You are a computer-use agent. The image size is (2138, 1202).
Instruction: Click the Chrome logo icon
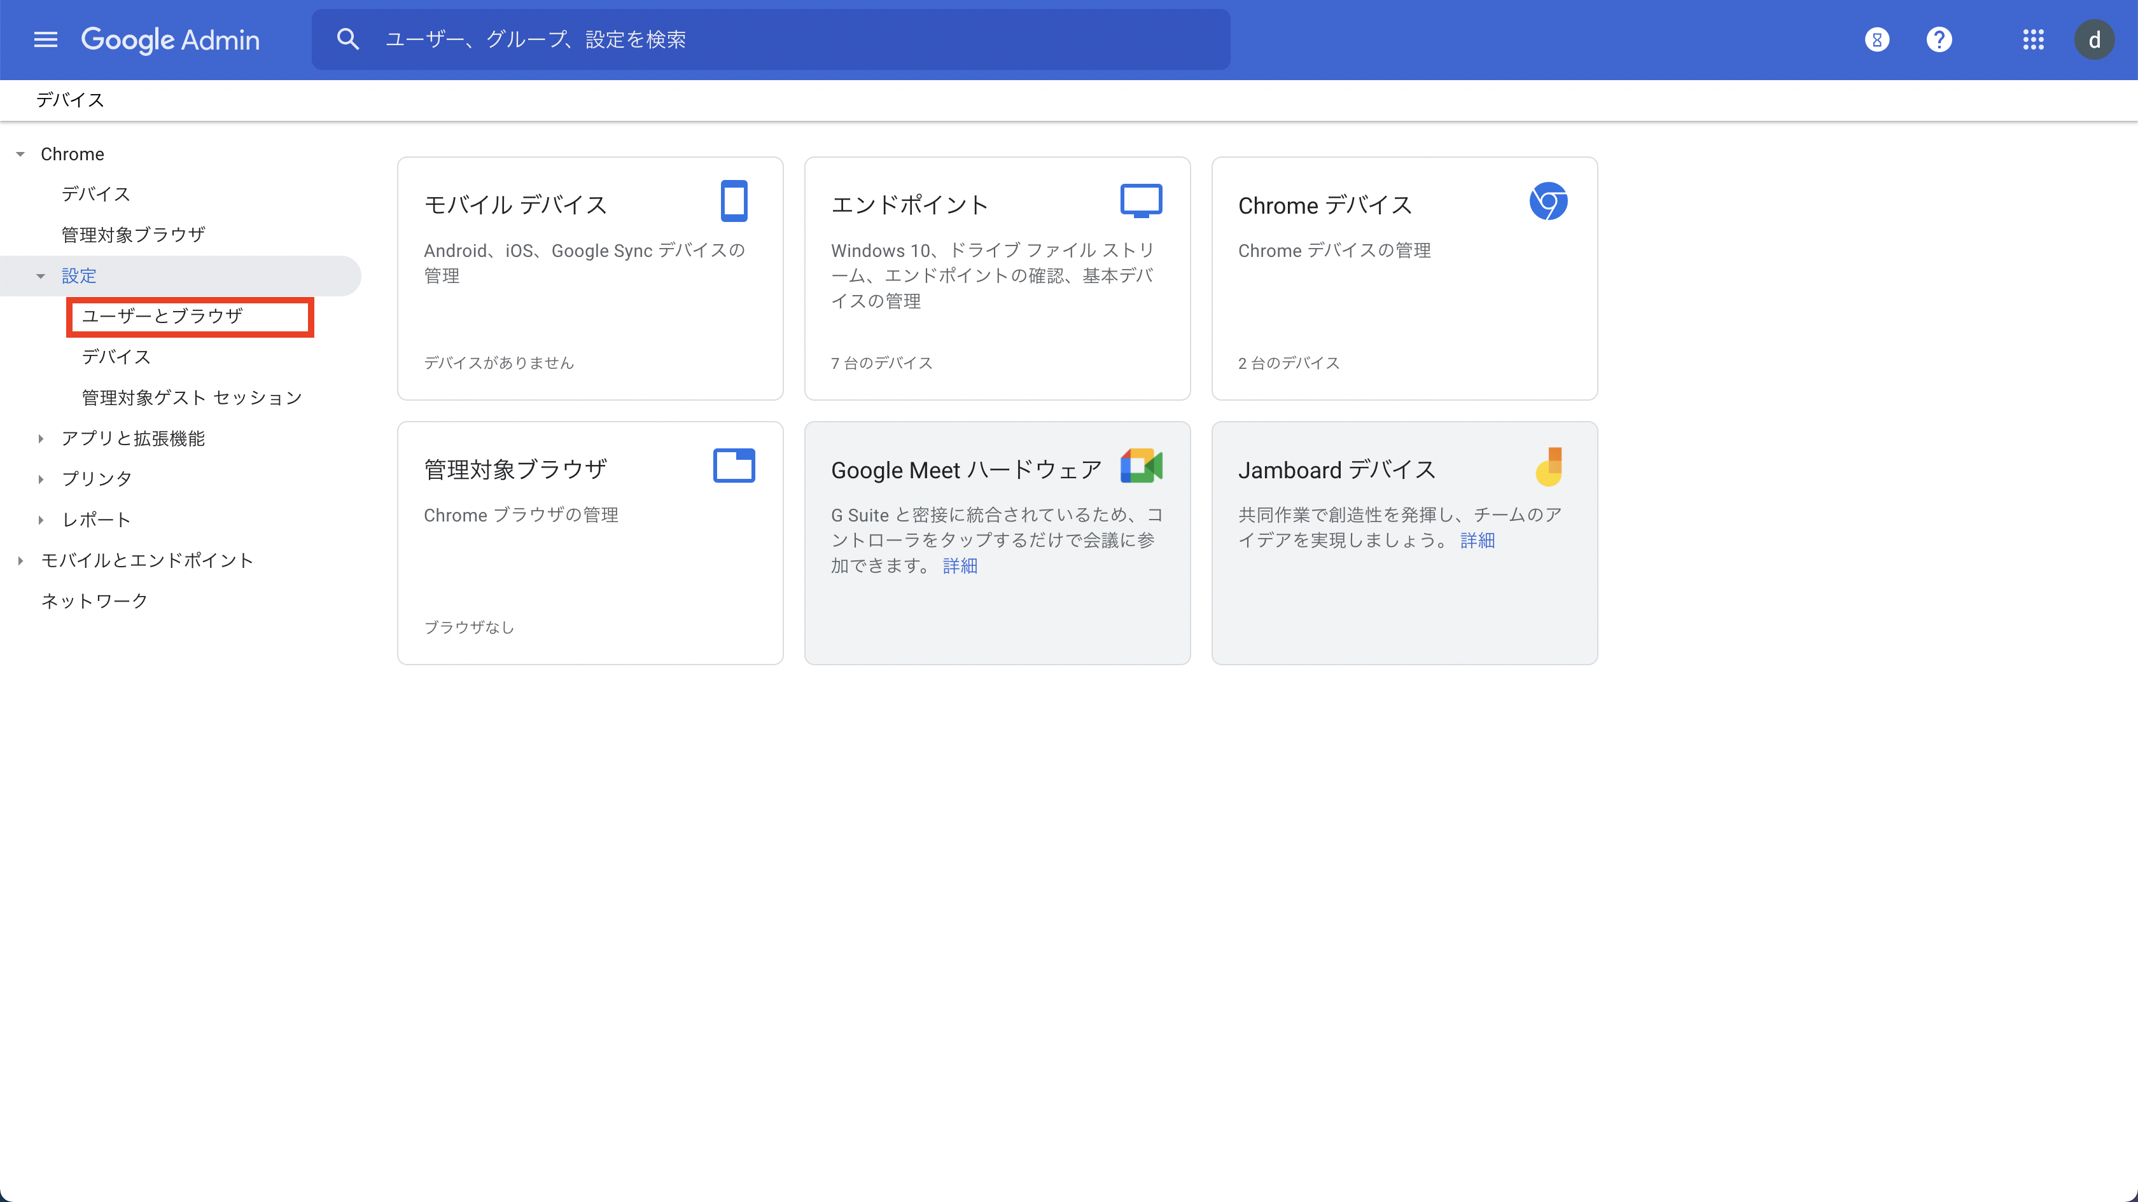[x=1548, y=201]
